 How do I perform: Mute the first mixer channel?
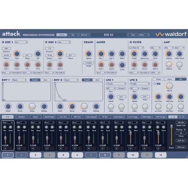point(5,149)
